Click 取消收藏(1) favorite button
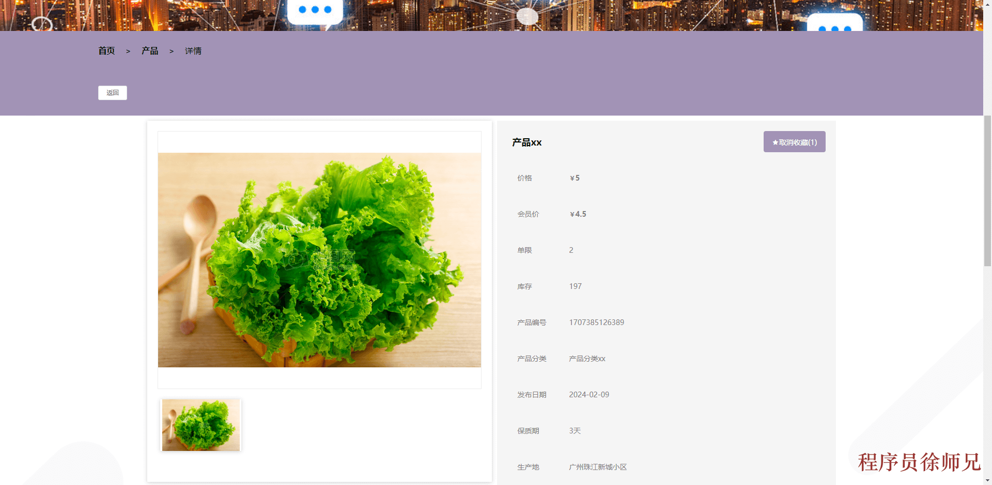 794,142
